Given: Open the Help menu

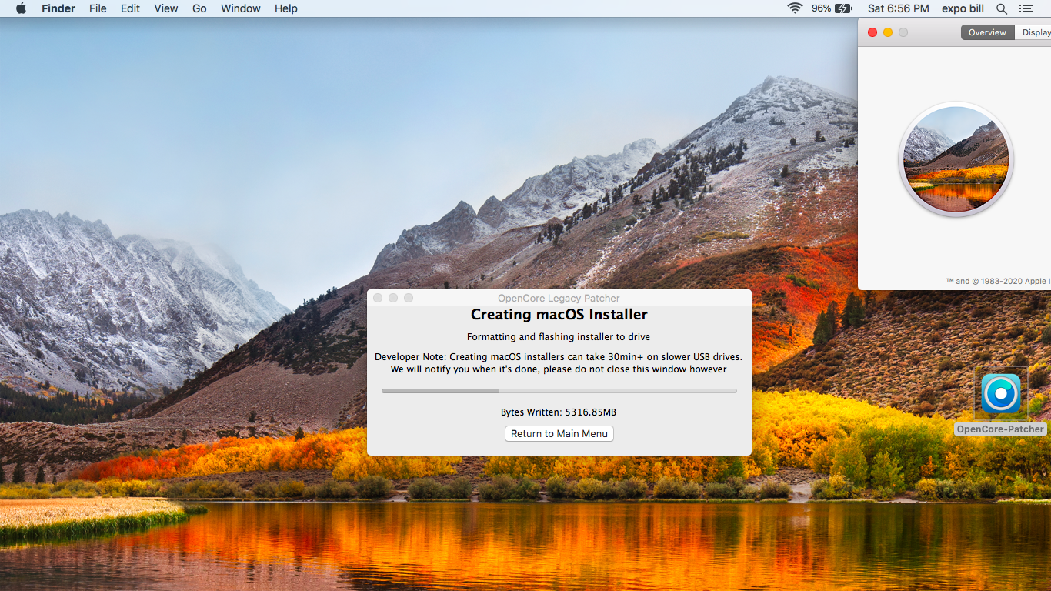Looking at the screenshot, I should (286, 8).
